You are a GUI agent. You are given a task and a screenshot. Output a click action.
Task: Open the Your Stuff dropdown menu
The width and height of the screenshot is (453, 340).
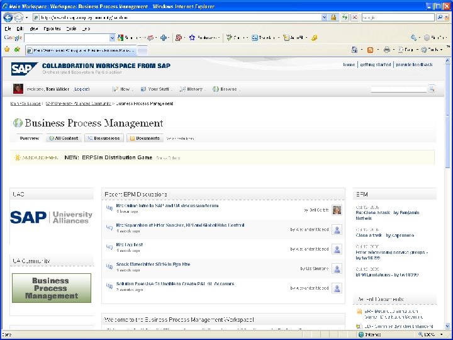click(x=156, y=89)
